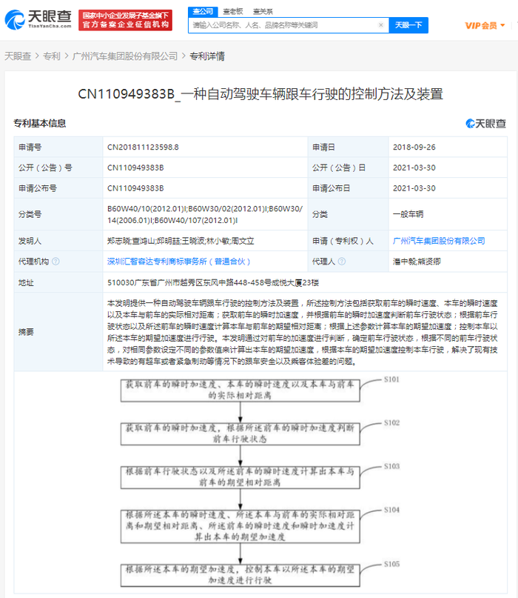Click the help icon beside 代理机构
The image size is (518, 598).
(55, 262)
